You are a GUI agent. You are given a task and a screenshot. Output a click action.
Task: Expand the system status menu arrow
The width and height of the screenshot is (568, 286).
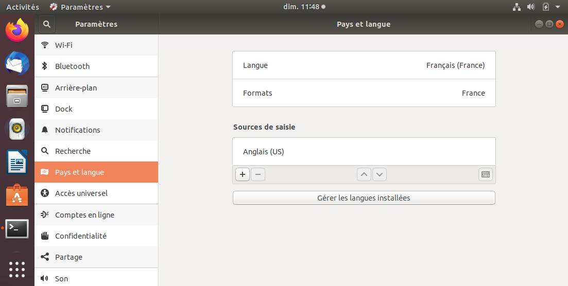558,7
